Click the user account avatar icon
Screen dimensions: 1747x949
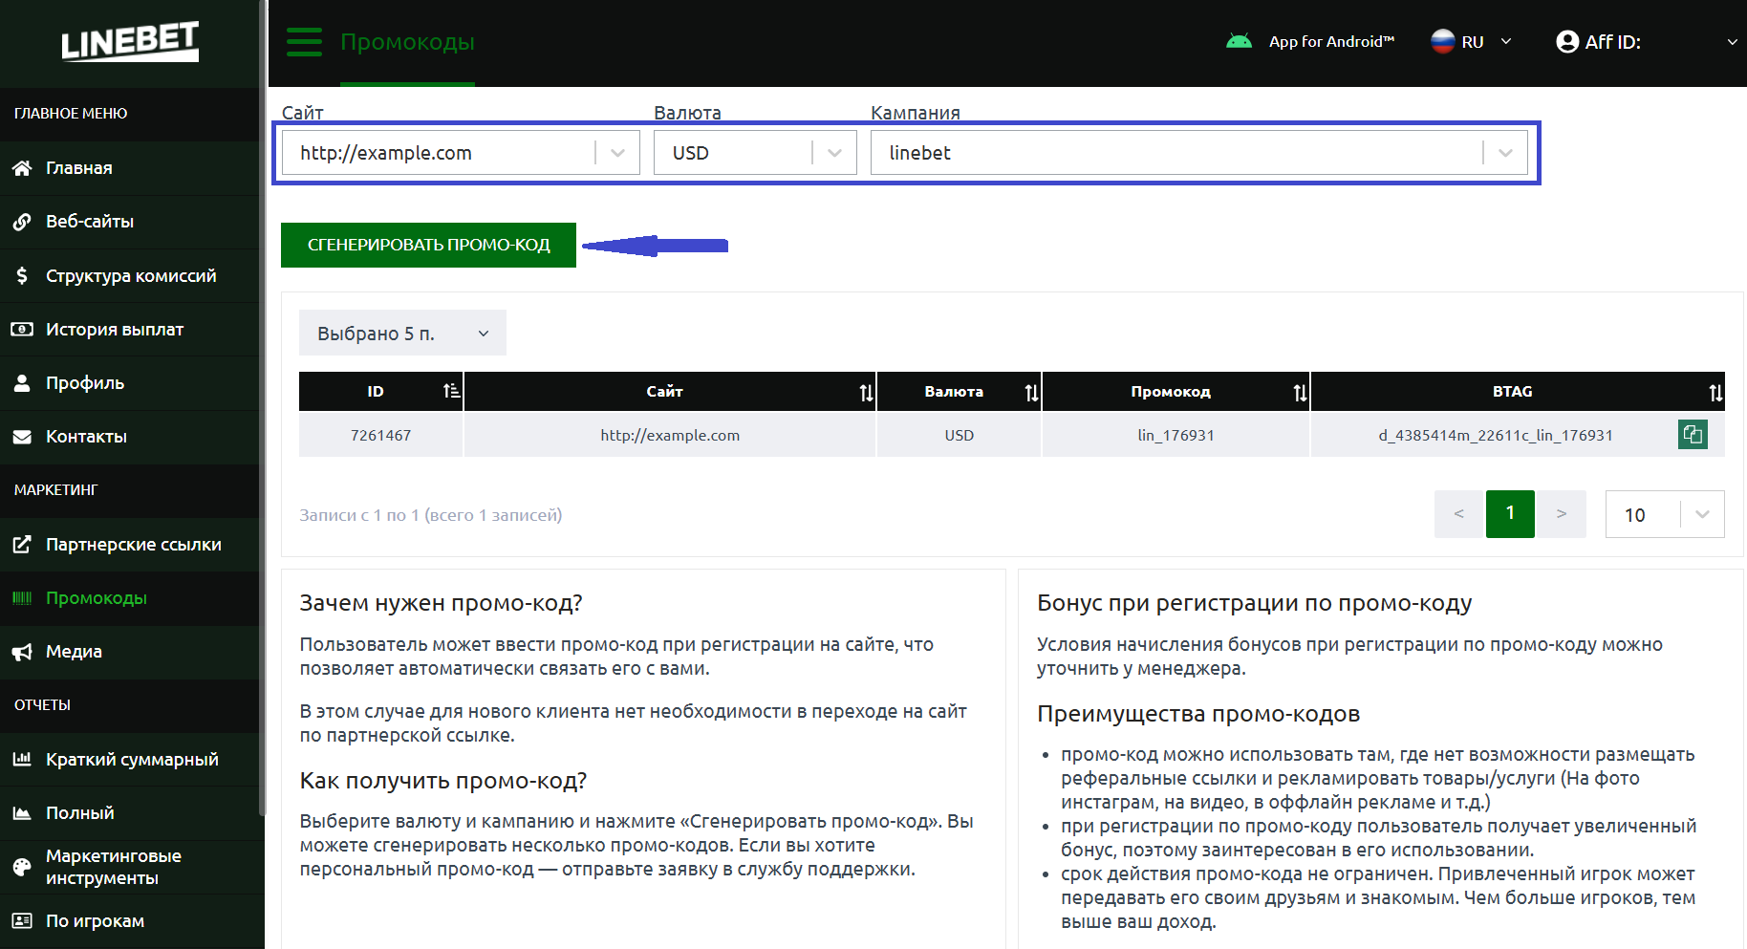pyautogui.click(x=1566, y=41)
